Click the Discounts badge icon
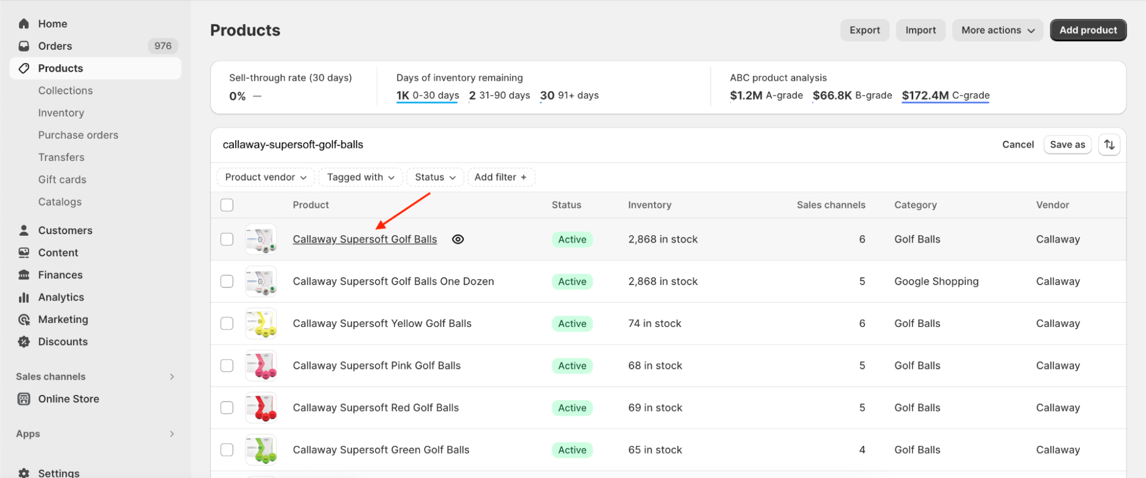 pyautogui.click(x=24, y=342)
